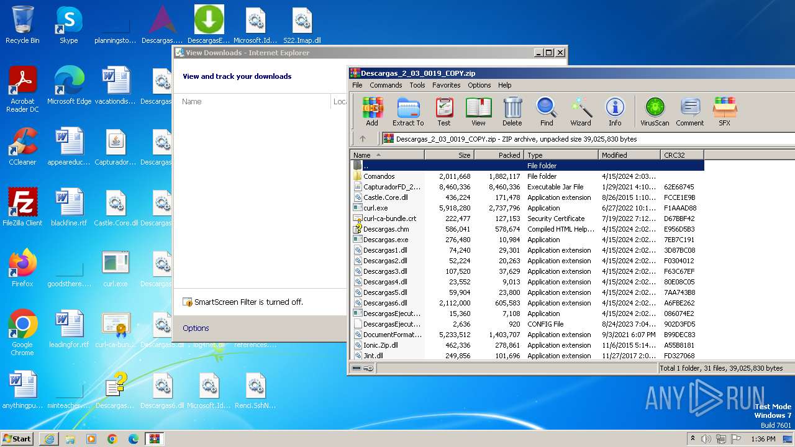Open the Help menu
Viewport: 795px width, 447px height.
pyautogui.click(x=505, y=85)
